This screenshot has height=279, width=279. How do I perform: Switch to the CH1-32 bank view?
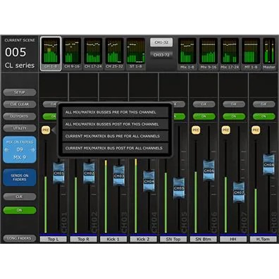161,42
